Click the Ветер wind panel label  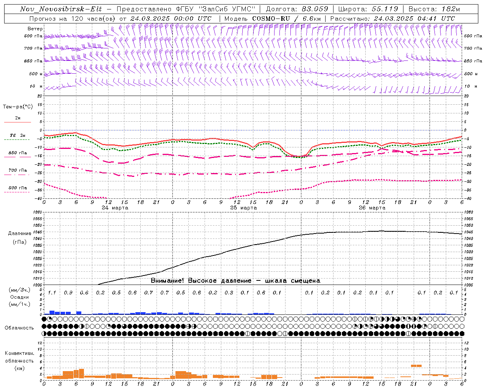(35, 29)
